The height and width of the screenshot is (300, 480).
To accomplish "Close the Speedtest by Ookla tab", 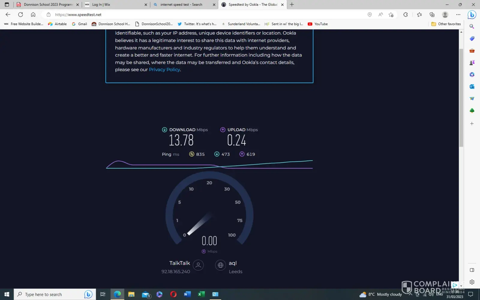I will [282, 4].
